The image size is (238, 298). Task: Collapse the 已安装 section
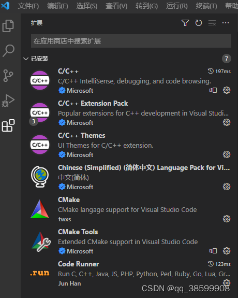point(26,59)
